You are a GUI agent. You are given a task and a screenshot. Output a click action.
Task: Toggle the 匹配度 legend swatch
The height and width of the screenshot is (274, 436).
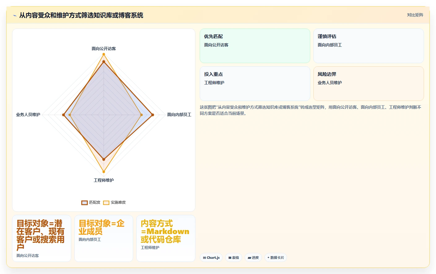(85, 203)
